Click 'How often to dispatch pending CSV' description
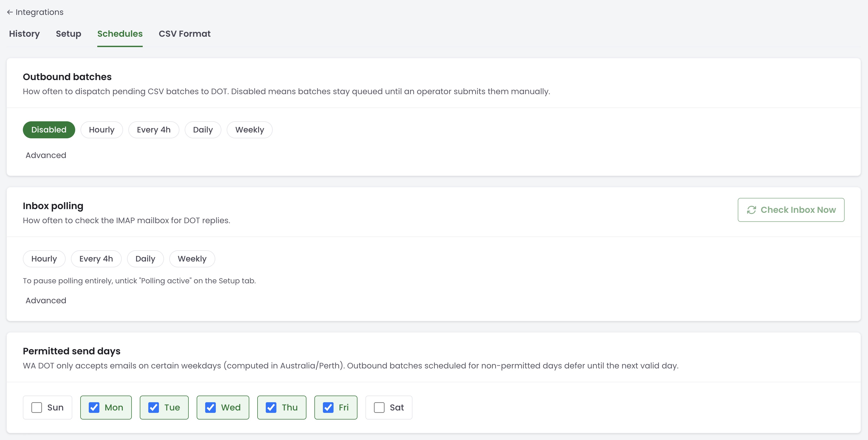Image resolution: width=868 pixels, height=440 pixels. pos(286,91)
